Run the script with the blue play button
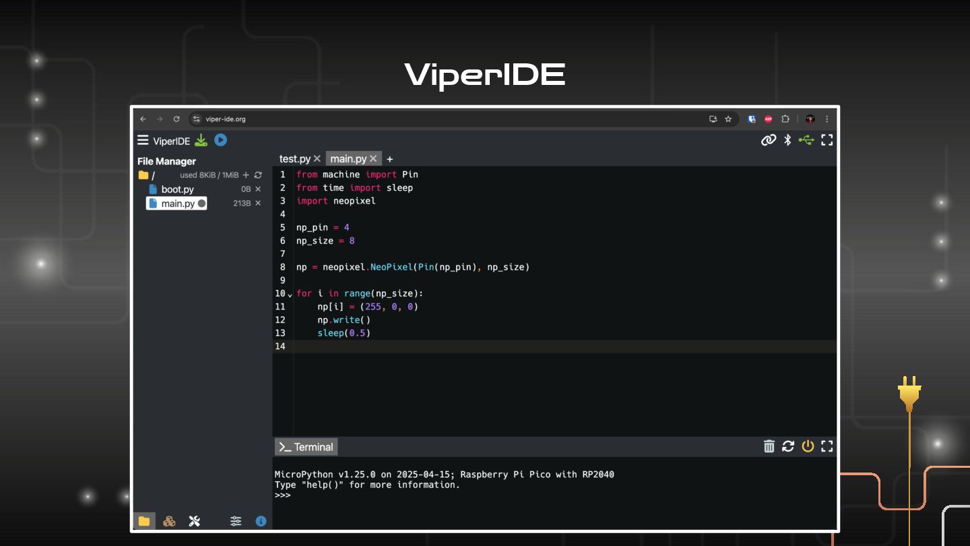The image size is (970, 546). click(220, 140)
